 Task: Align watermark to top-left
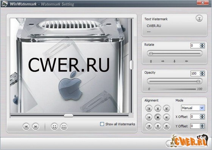click(x=149, y=108)
